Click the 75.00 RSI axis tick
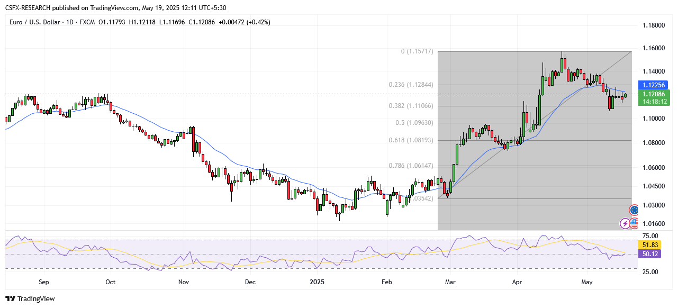 click(x=650, y=237)
